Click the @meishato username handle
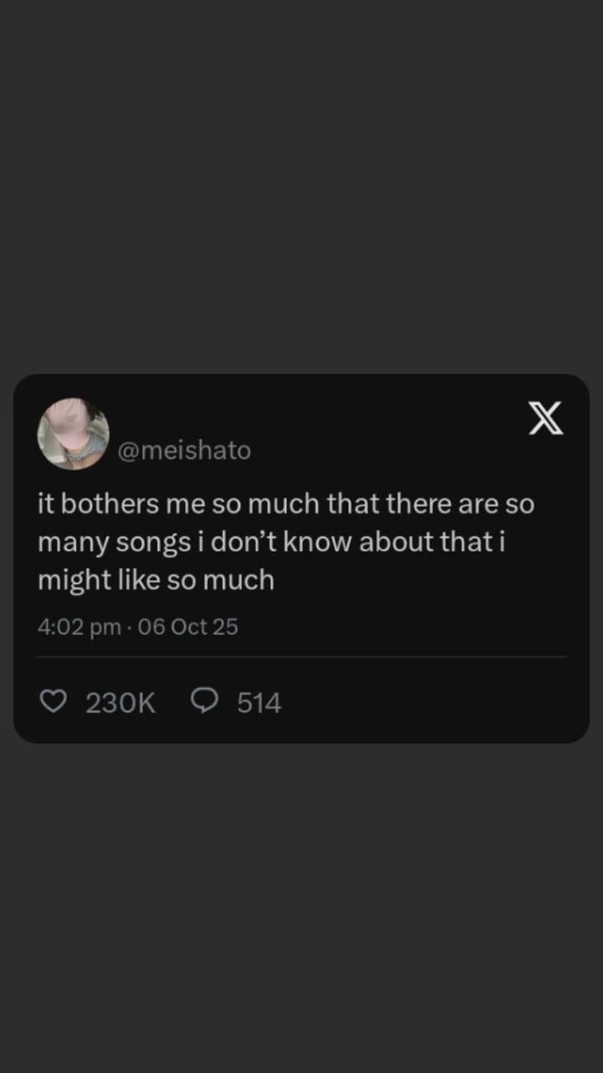The height and width of the screenshot is (1073, 603). pyautogui.click(x=184, y=450)
